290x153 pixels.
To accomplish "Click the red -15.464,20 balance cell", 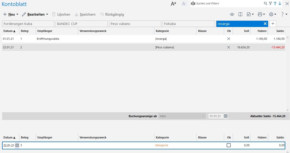I will pyautogui.click(x=278, y=47).
